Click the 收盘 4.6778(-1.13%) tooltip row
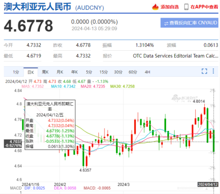This screenshot has width=220, height=194. pos(50,136)
